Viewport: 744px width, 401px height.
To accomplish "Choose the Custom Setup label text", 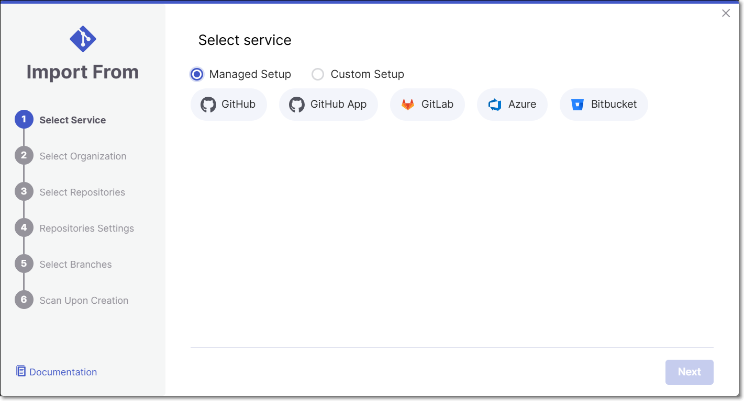I will pyautogui.click(x=368, y=74).
